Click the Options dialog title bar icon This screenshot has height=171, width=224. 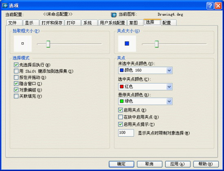[5, 6]
